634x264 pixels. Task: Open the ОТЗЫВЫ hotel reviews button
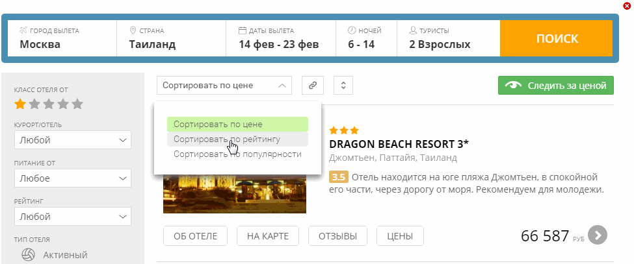(x=337, y=236)
